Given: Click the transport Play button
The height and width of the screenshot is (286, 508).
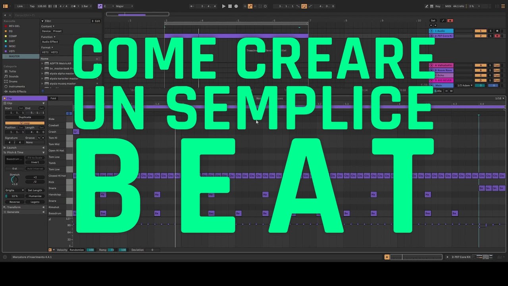Looking at the screenshot, I should point(223,6).
